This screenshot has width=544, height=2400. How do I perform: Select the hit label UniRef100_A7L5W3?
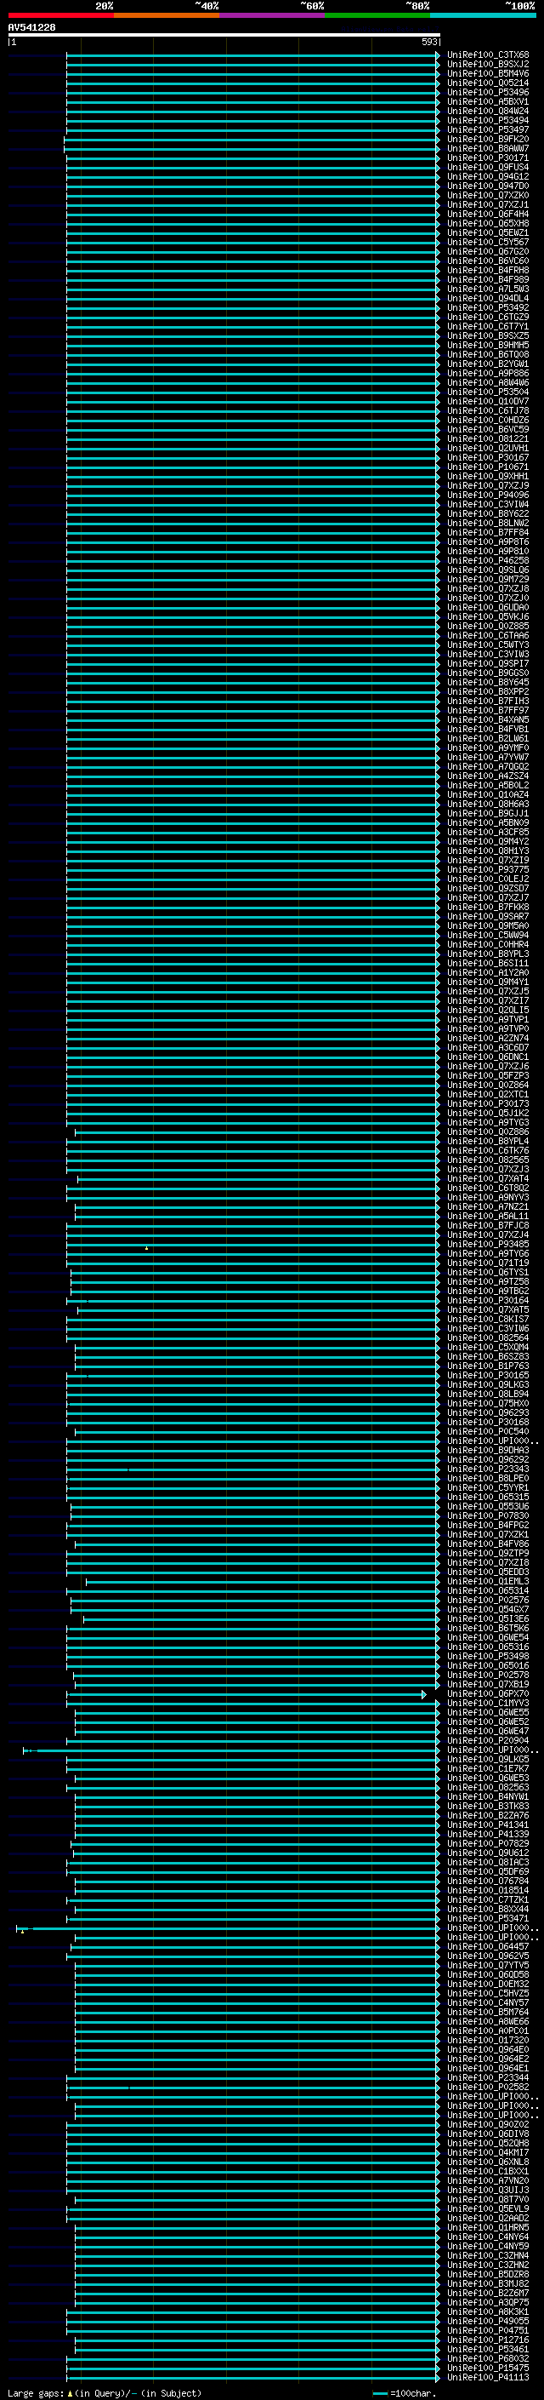[x=488, y=289]
